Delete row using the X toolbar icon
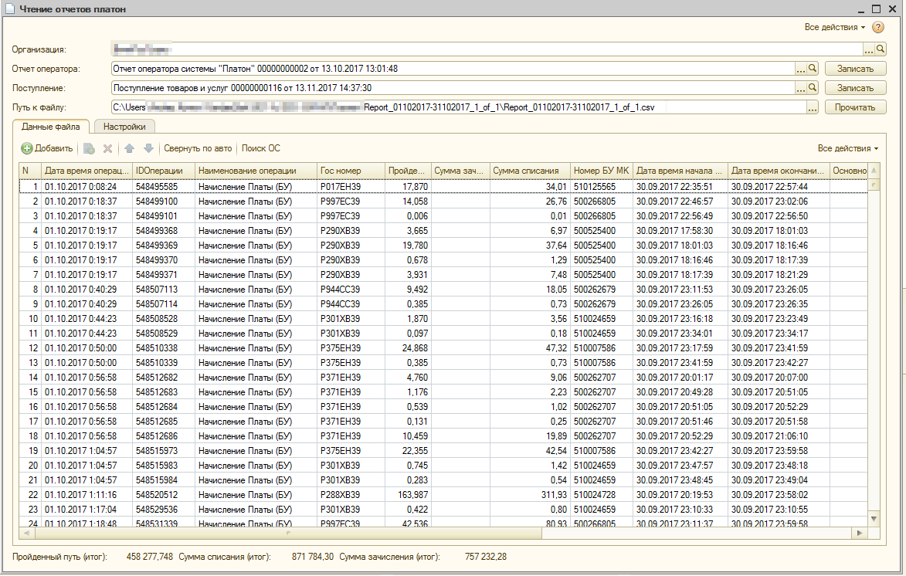 click(x=107, y=148)
